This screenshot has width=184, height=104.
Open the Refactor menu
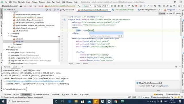[x=42, y=2]
